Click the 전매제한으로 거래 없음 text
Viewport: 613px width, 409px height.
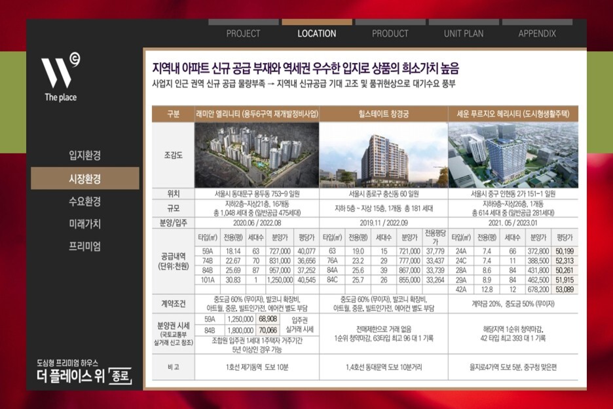[384, 329]
